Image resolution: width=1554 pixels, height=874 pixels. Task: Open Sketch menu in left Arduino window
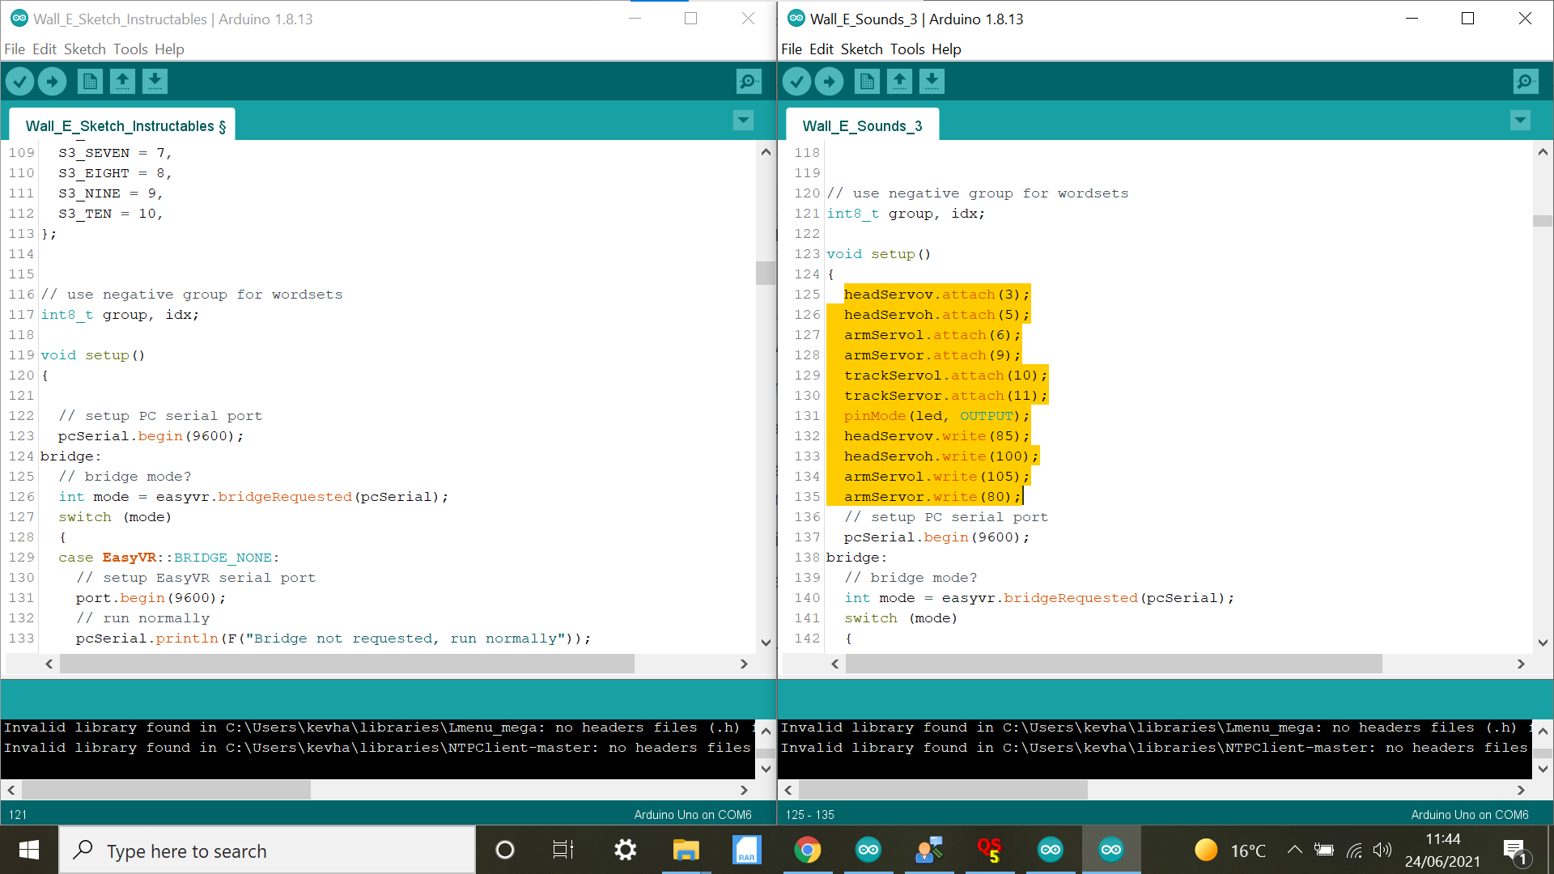85,49
